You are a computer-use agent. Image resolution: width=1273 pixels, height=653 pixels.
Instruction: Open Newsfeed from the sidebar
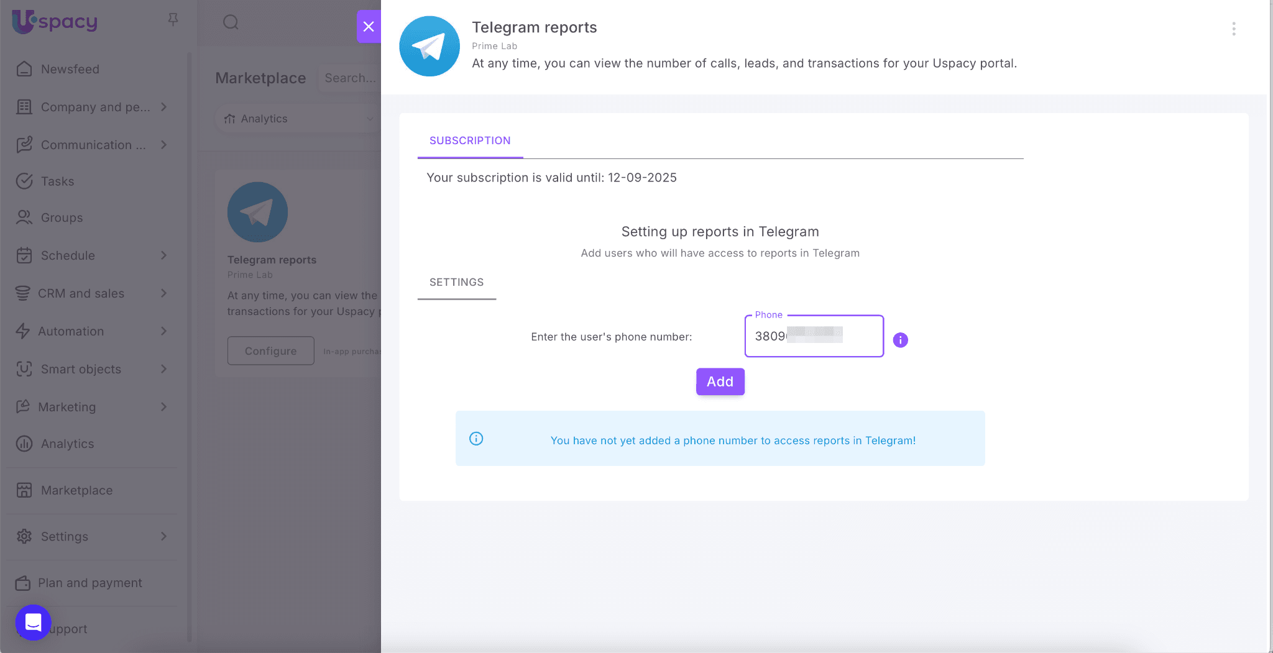[x=70, y=69]
